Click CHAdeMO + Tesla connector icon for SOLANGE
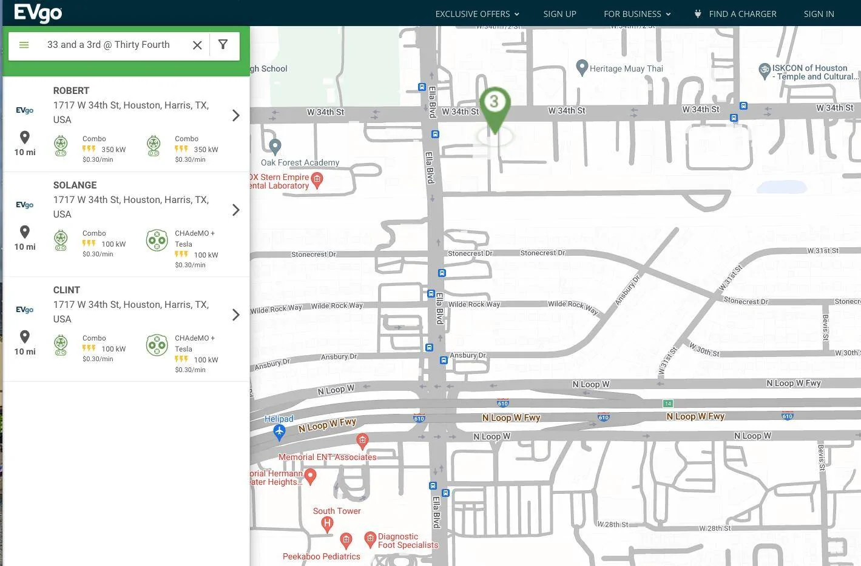This screenshot has width=861, height=566. [157, 241]
